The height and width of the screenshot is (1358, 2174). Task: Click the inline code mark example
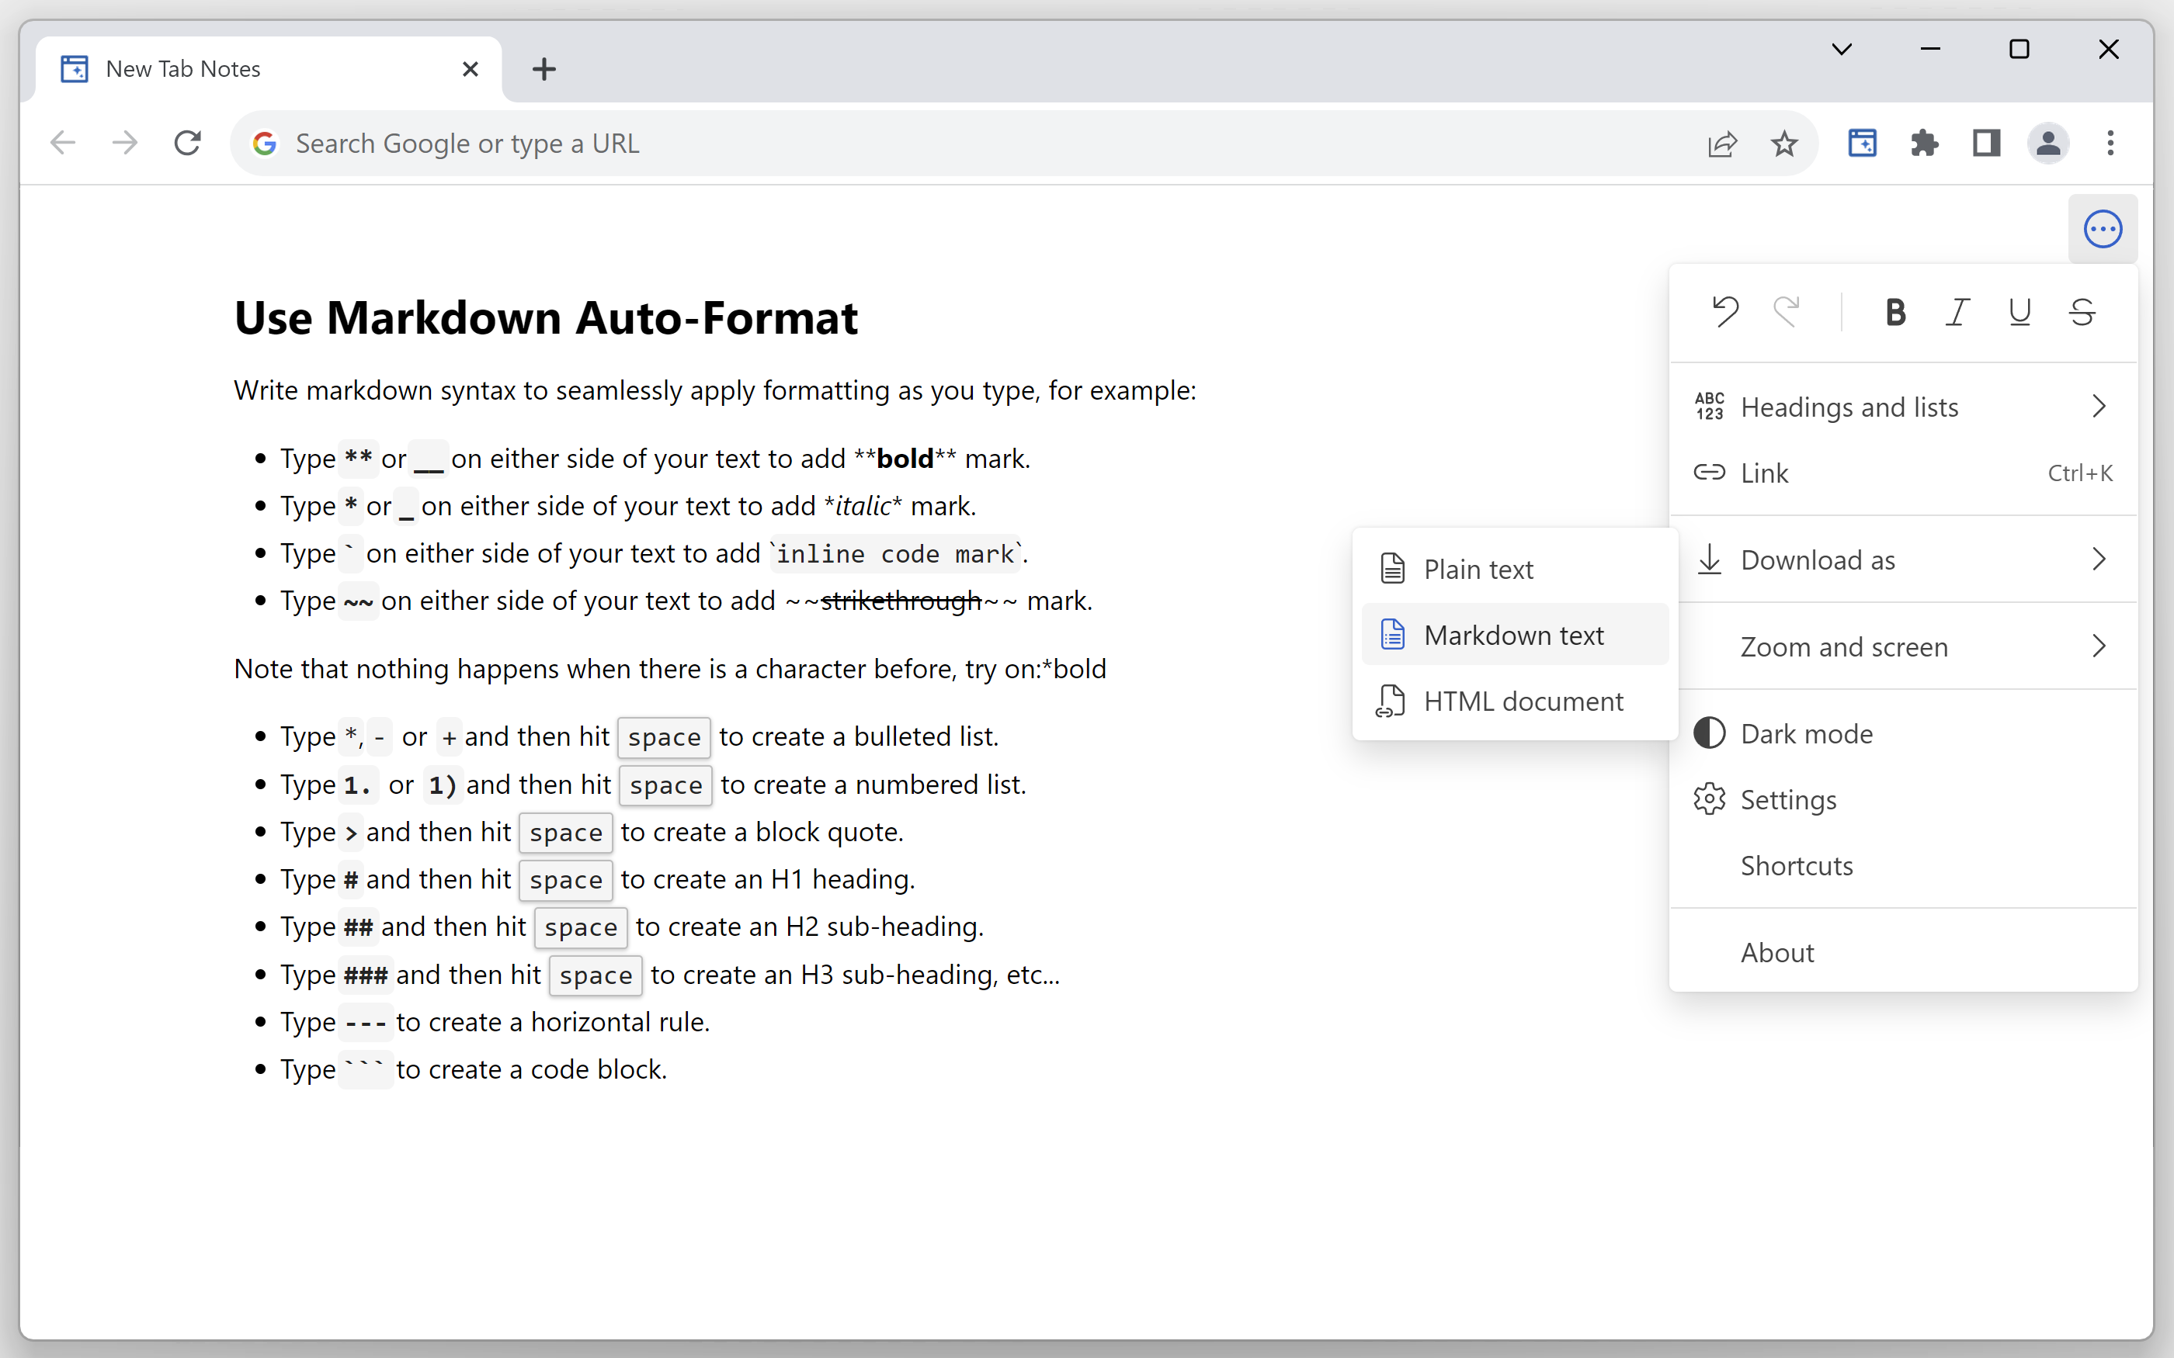pos(896,553)
